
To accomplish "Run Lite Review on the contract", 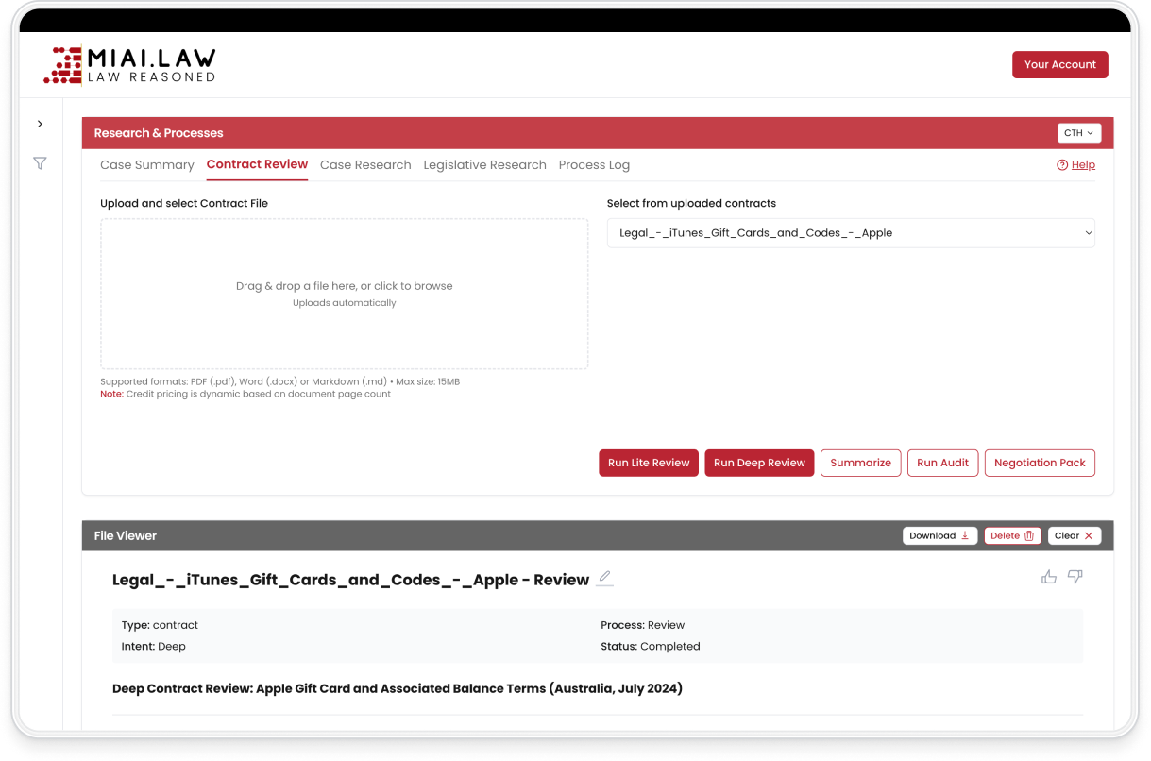I will tap(649, 463).
